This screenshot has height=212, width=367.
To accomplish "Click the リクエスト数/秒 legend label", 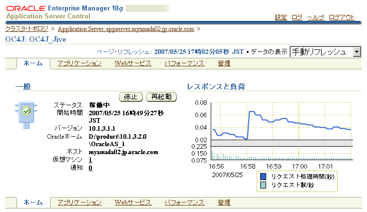I will point(293,185).
